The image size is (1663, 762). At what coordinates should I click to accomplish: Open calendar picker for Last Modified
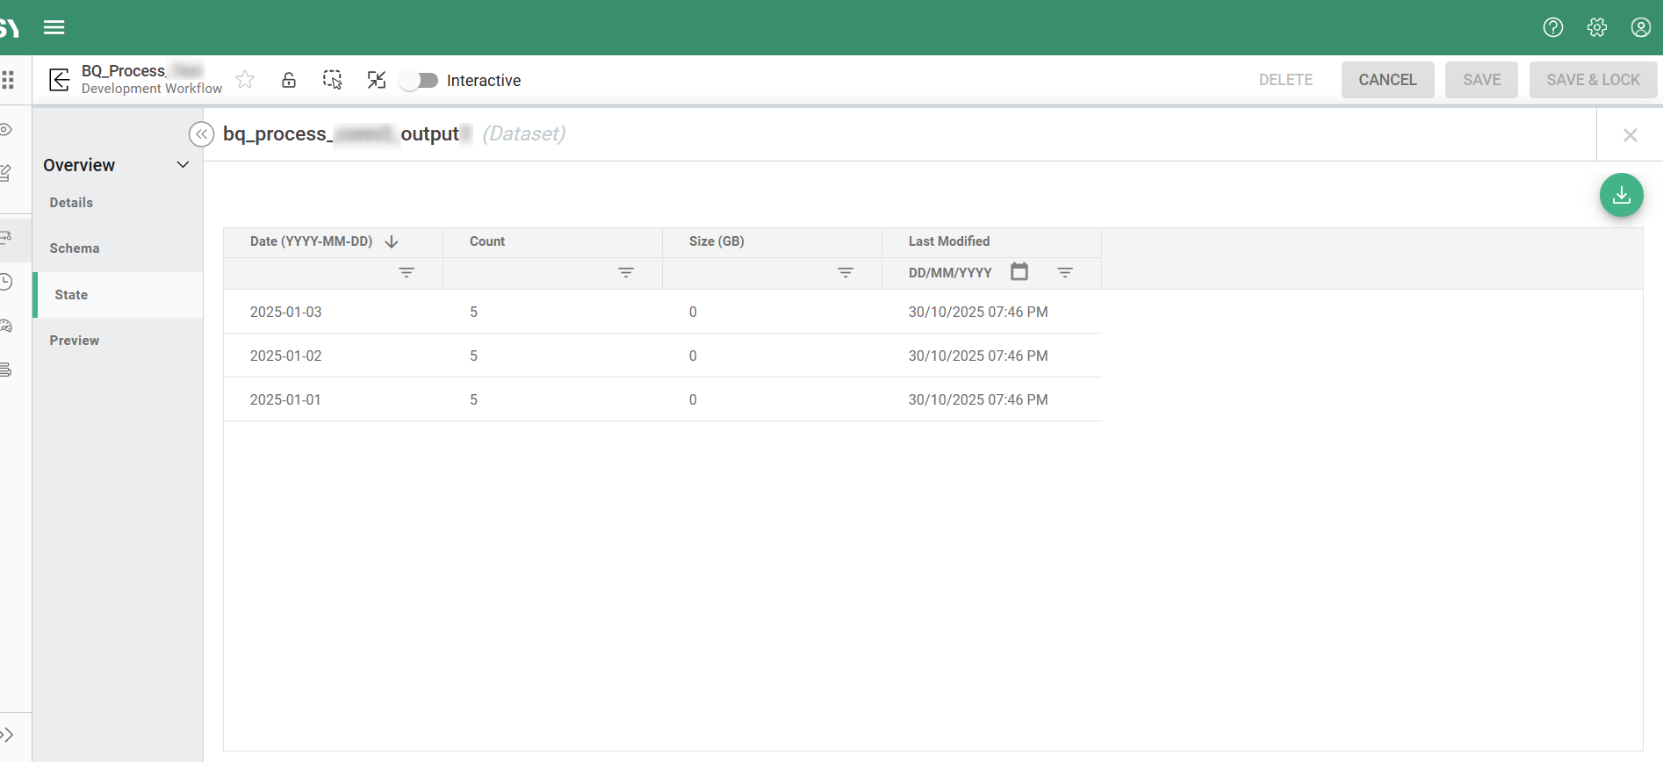coord(1019,272)
